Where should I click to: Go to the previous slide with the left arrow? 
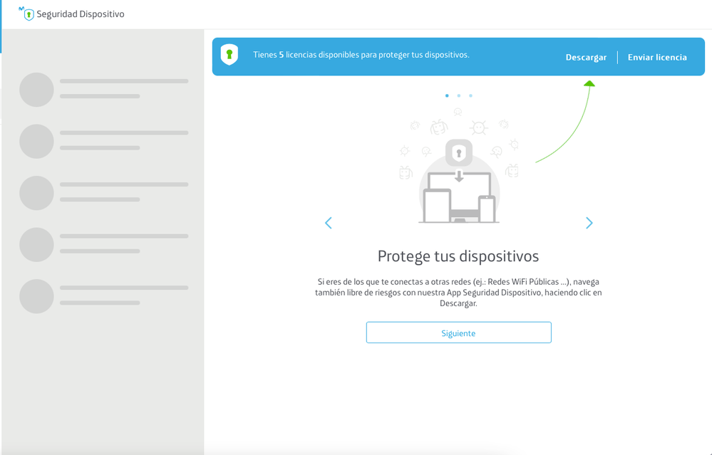(x=329, y=223)
